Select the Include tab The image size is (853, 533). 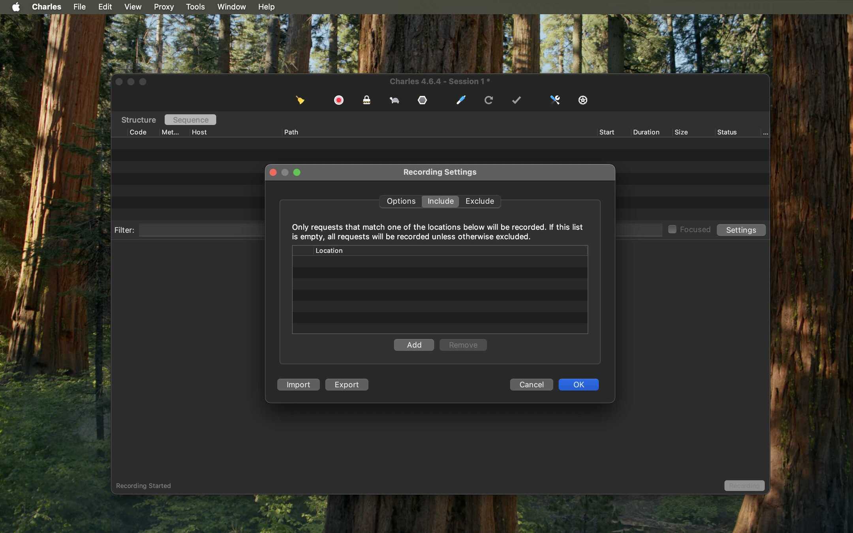[440, 201]
